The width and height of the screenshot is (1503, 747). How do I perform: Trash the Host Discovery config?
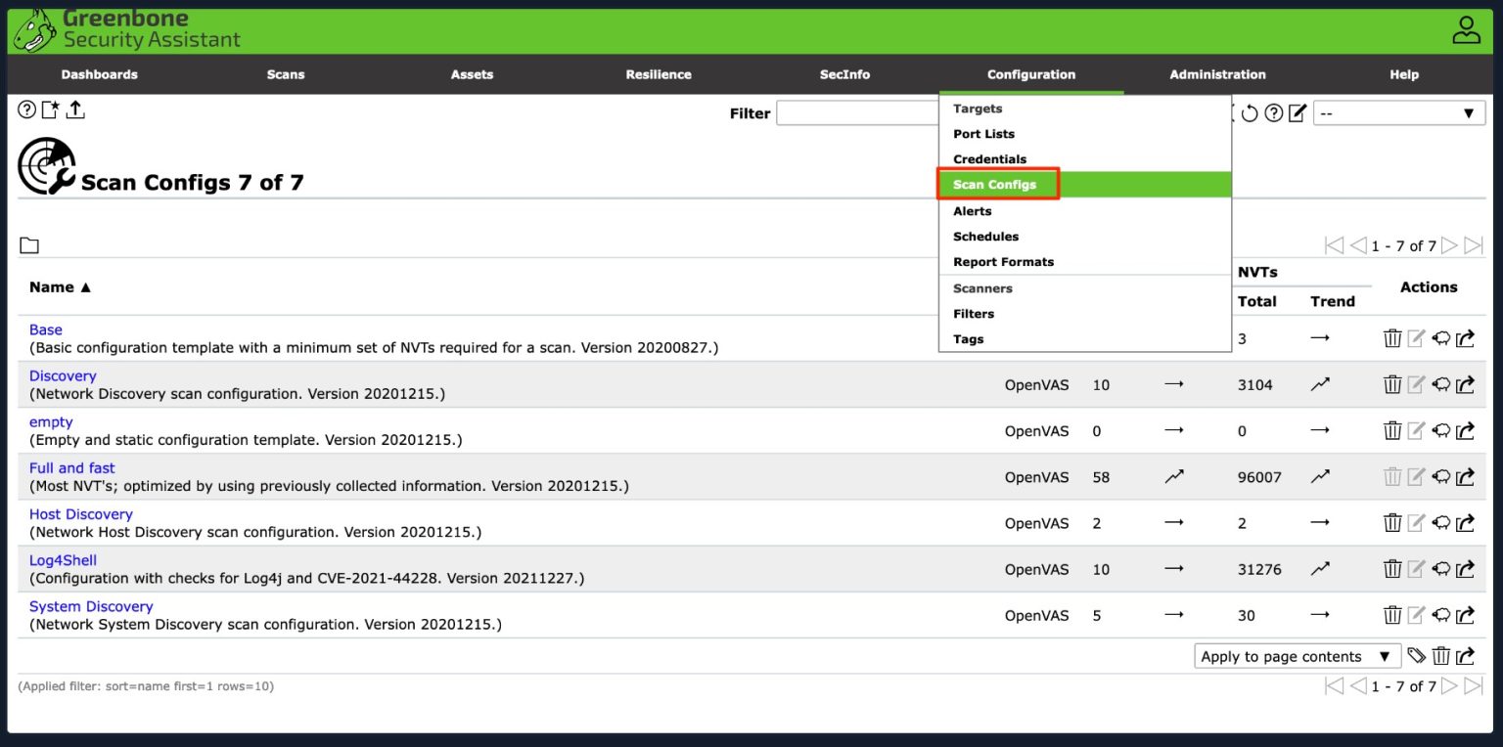point(1392,523)
